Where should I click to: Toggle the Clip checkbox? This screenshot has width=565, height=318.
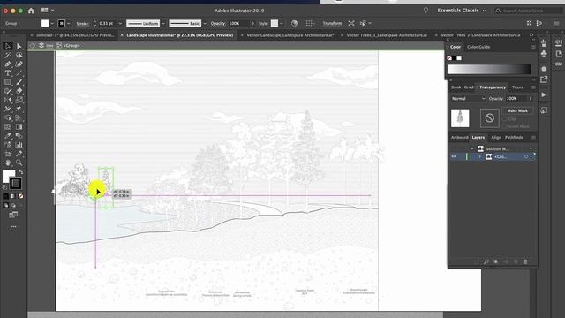click(504, 119)
